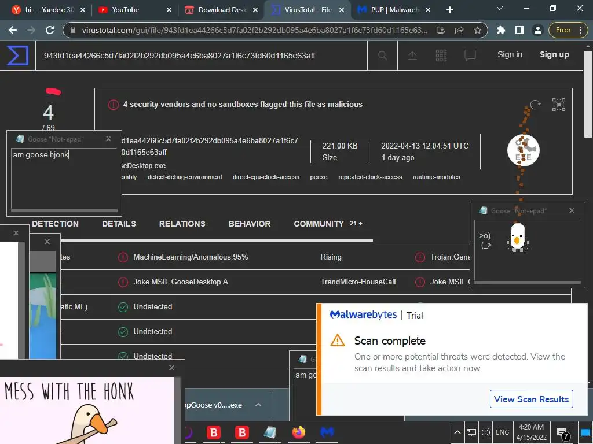The width and height of the screenshot is (593, 444).
Task: Click the browser address bar URL
Action: 254,30
